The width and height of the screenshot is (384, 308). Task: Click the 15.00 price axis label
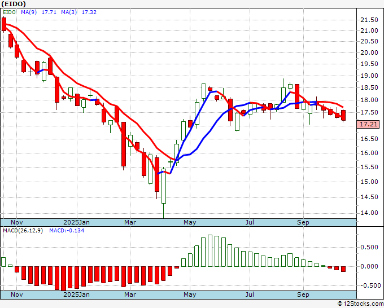click(369, 182)
